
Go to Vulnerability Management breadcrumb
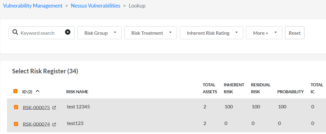point(33,6)
